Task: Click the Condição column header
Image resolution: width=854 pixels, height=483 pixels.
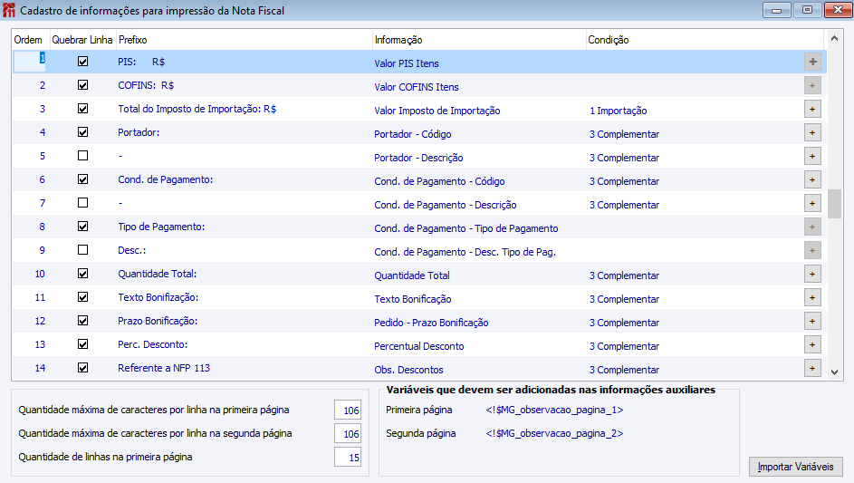Action: coord(705,40)
